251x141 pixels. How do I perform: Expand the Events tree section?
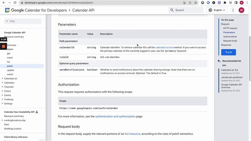pyautogui.click(x=2, y=95)
